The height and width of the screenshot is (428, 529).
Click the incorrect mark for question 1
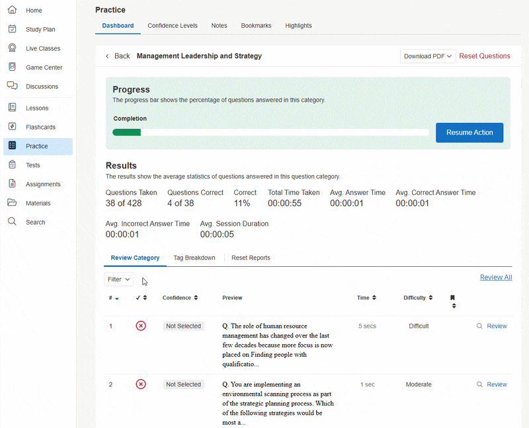coord(140,326)
